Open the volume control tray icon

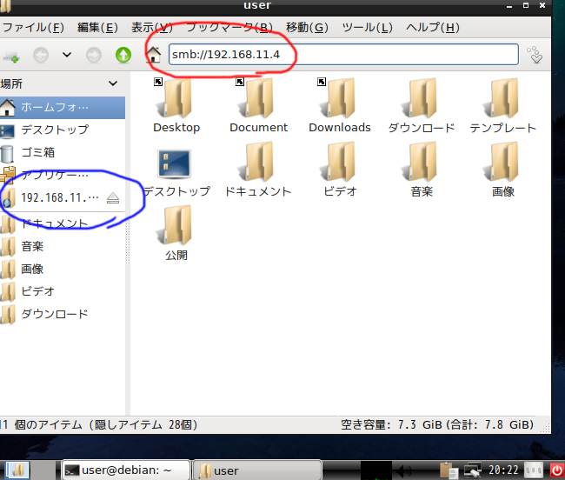(404, 470)
